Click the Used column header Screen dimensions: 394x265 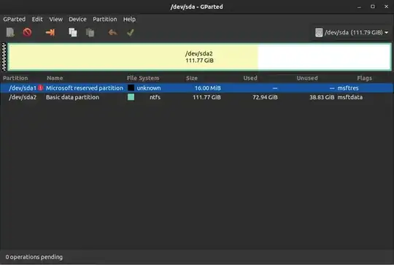[250, 78]
